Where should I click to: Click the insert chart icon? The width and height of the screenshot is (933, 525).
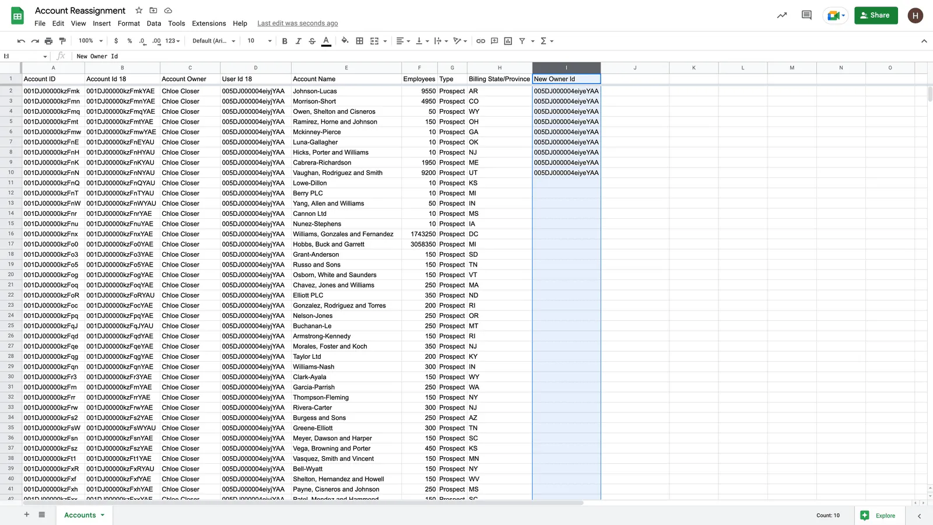click(x=508, y=41)
